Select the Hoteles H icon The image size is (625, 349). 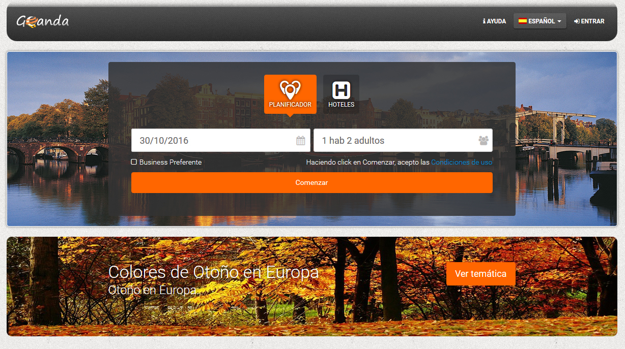click(x=341, y=90)
